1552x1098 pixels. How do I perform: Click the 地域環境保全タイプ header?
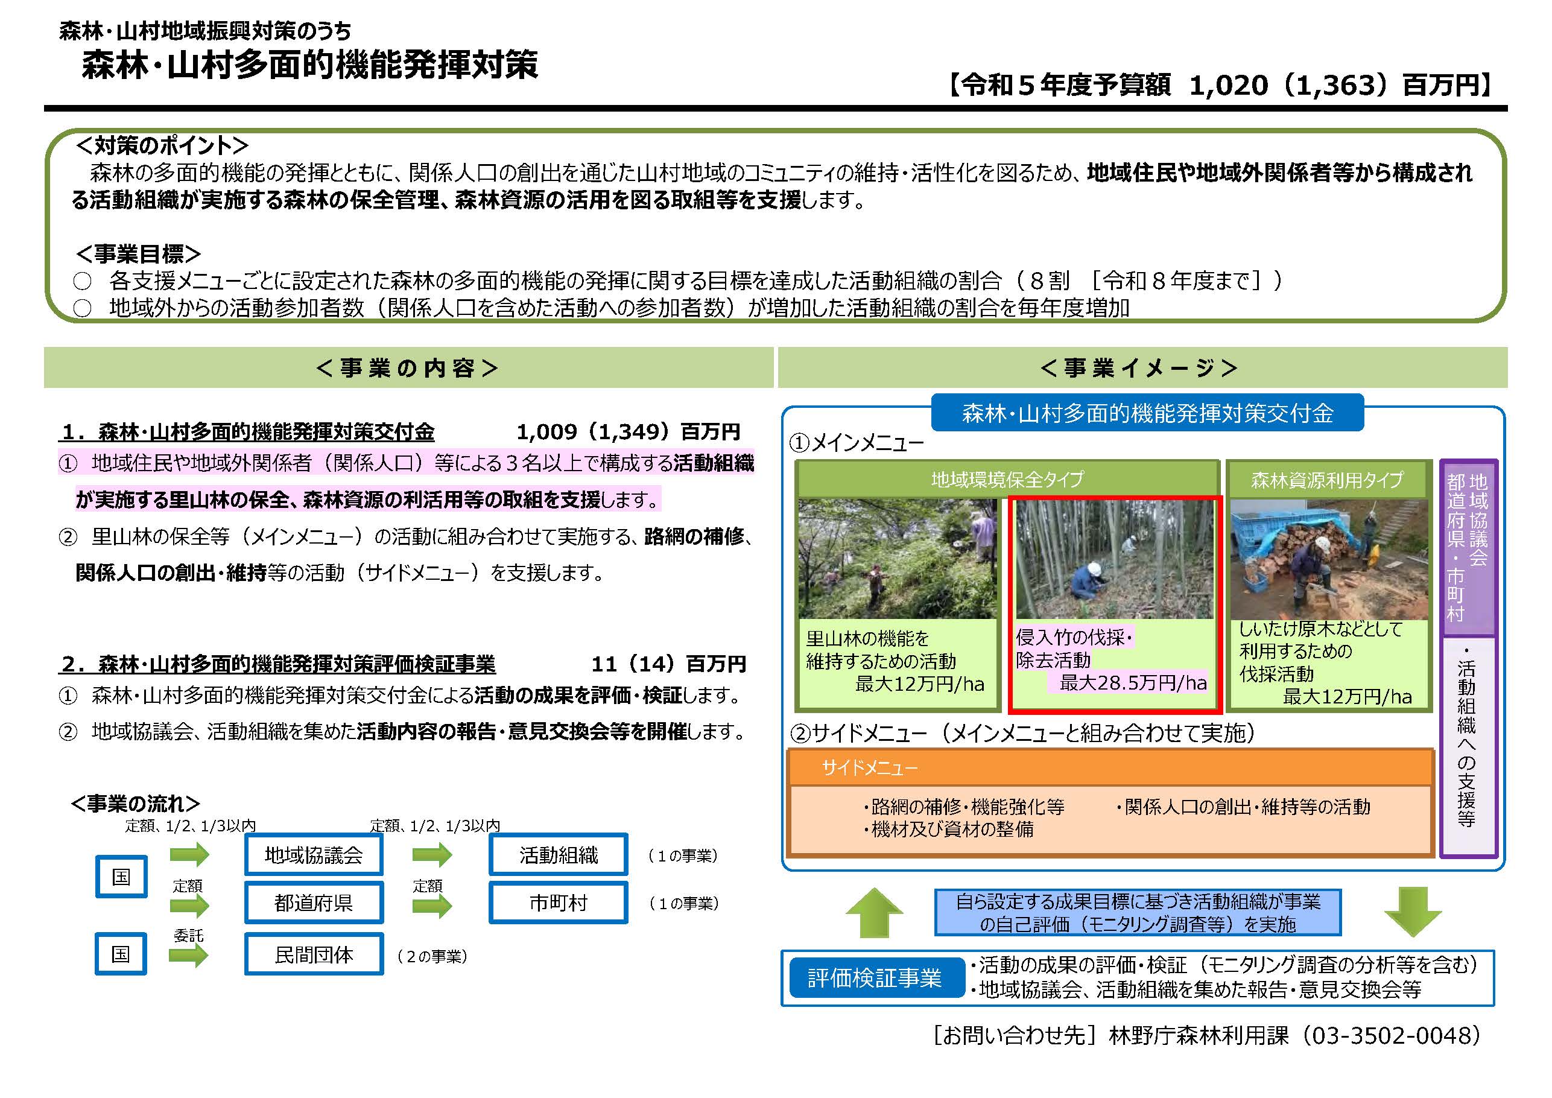pos(1007,480)
